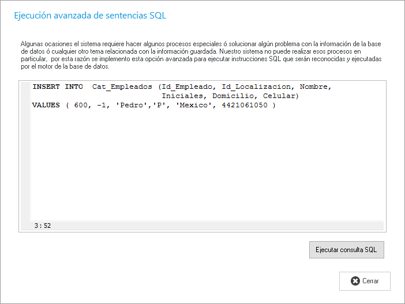Click the phone number 4421061050
This screenshot has height=304, width=405.
point(245,106)
